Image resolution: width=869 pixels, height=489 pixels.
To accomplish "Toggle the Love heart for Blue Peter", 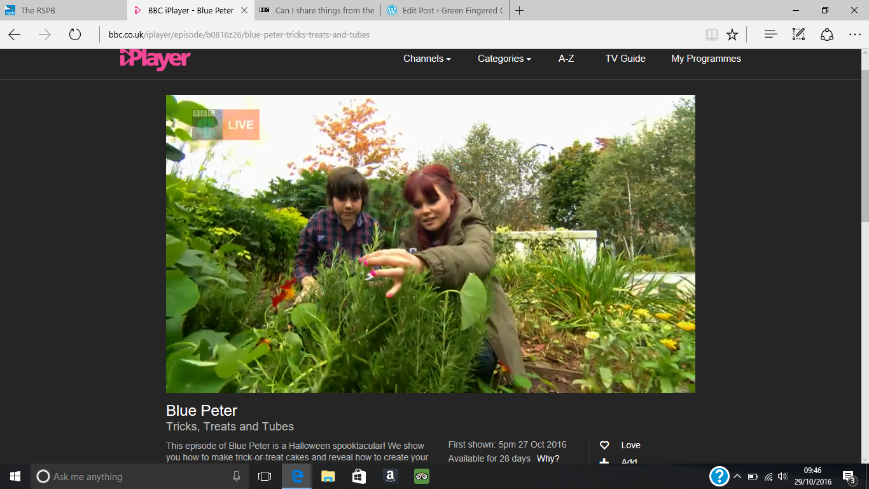I will (x=605, y=445).
